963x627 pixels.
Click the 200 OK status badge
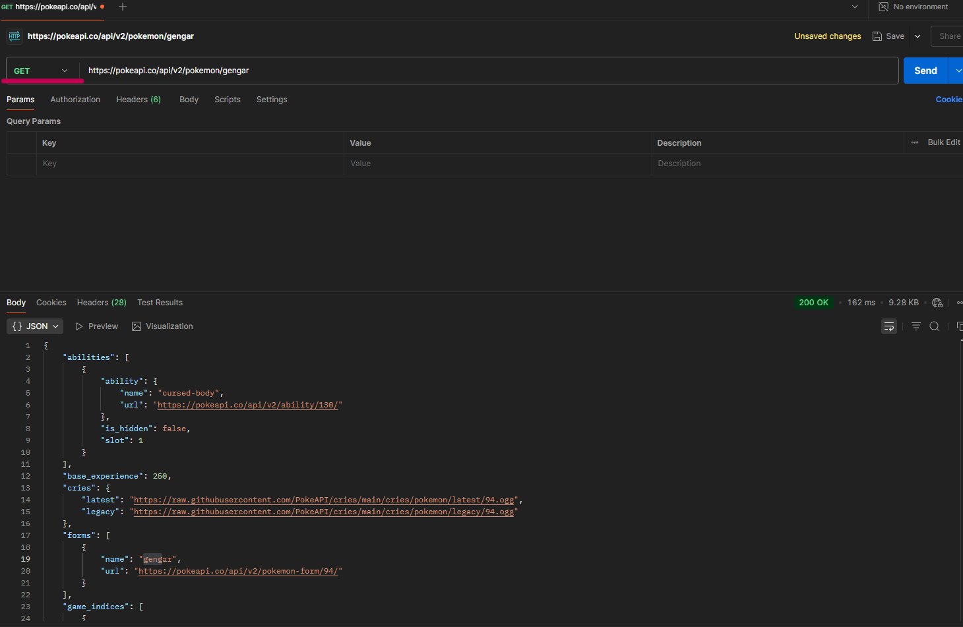(x=813, y=303)
